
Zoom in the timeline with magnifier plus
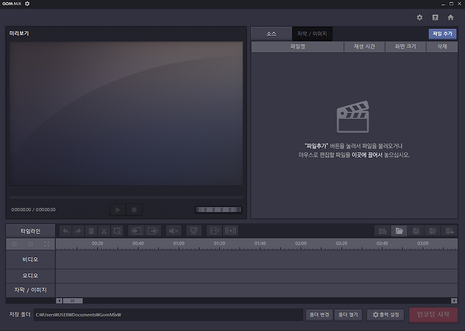[14, 244]
